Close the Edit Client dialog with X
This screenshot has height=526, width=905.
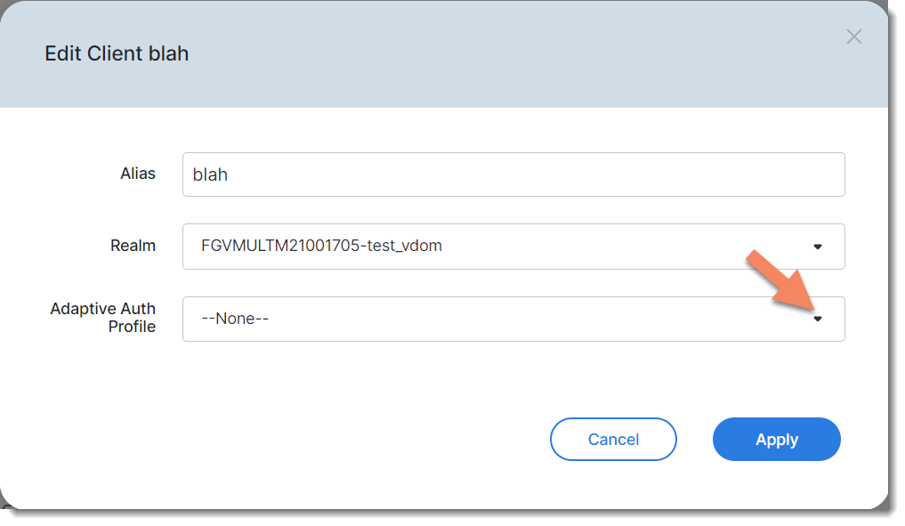tap(853, 37)
